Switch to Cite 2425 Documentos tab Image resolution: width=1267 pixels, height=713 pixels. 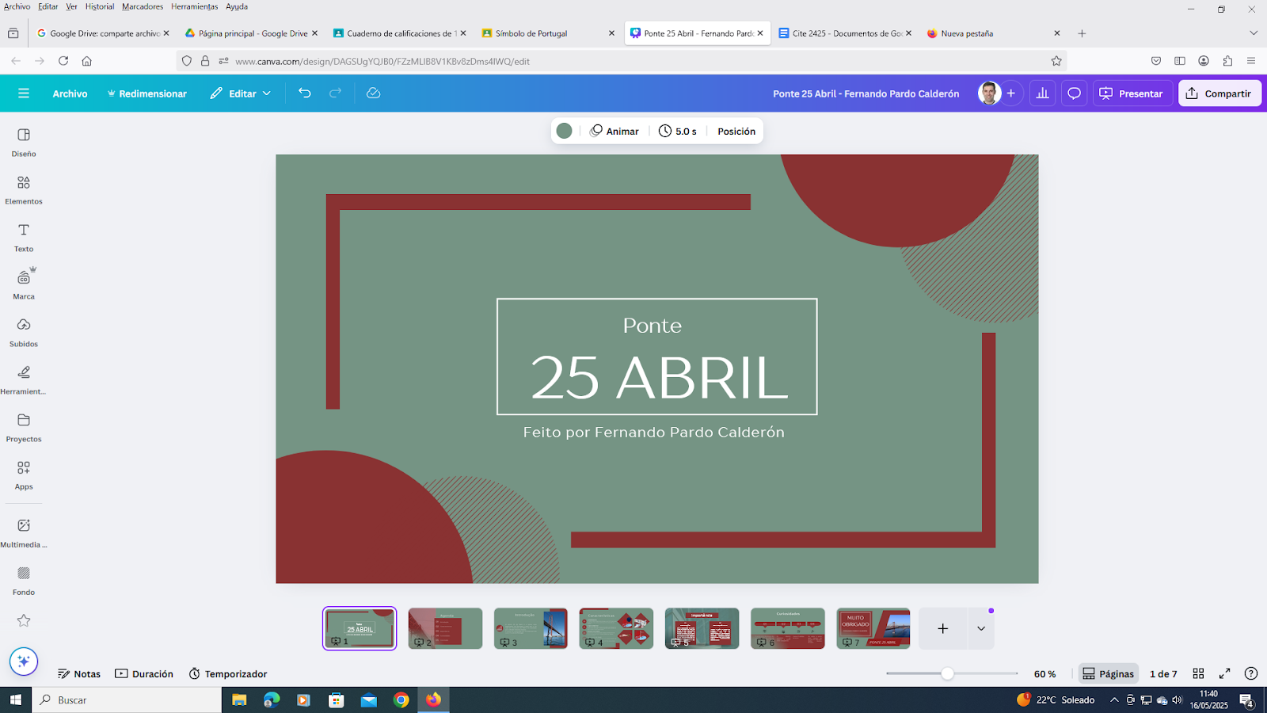pyautogui.click(x=845, y=33)
